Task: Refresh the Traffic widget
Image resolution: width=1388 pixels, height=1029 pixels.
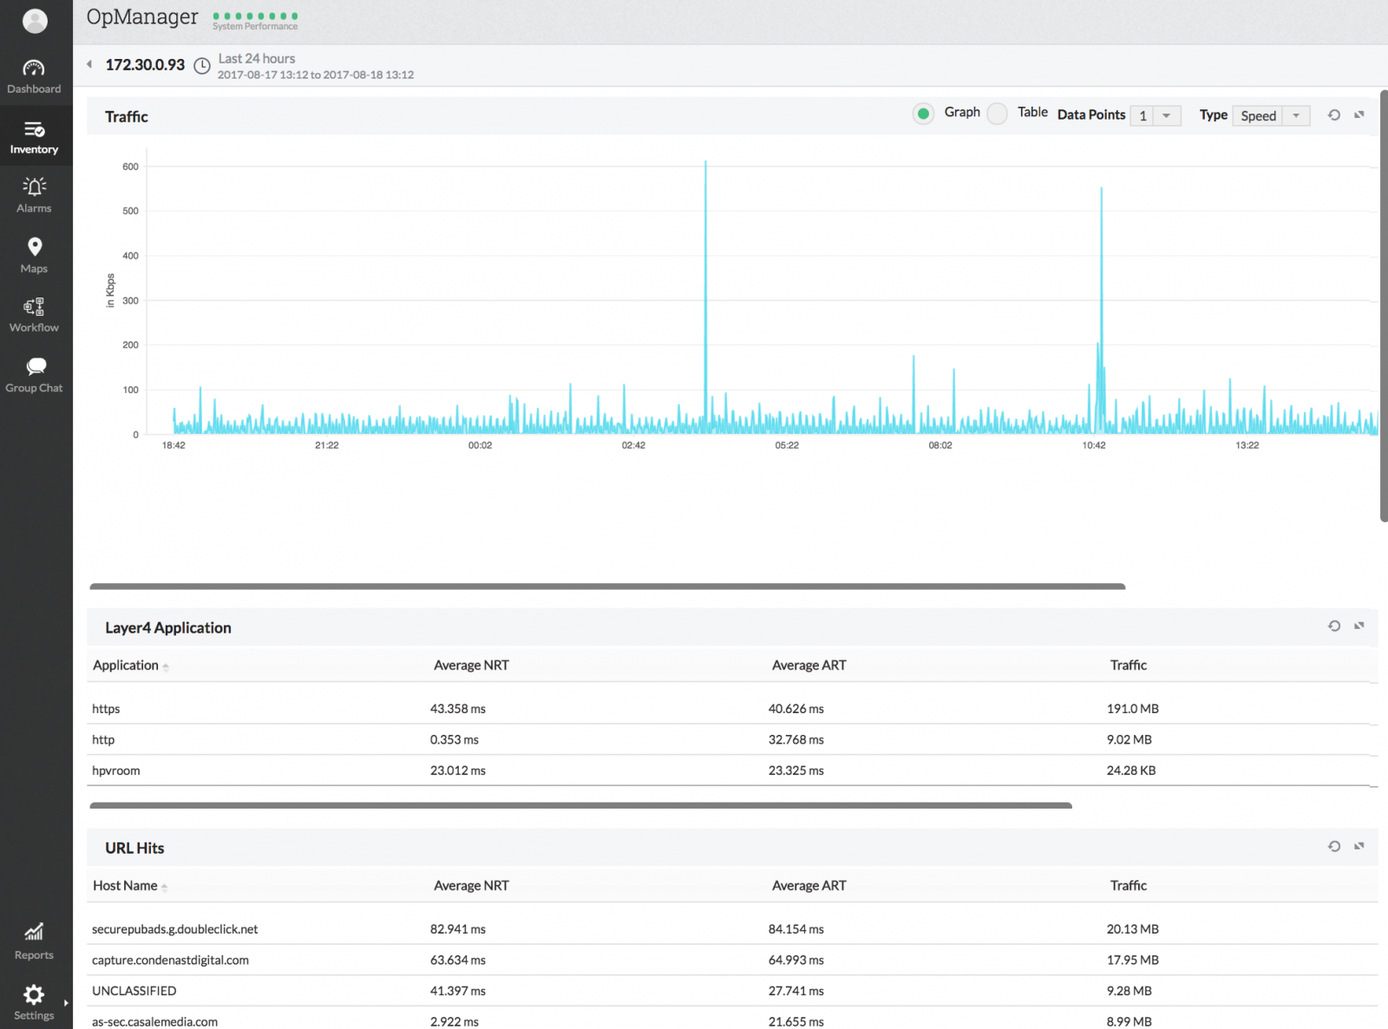Action: 1334,115
